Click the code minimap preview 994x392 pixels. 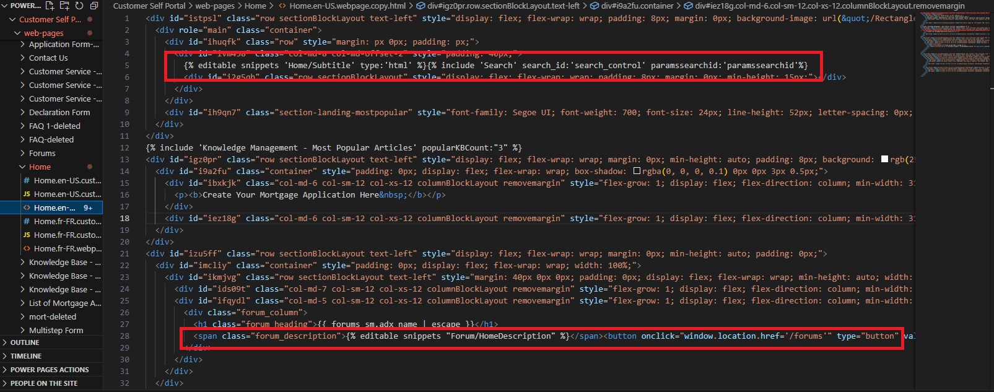tap(954, 43)
